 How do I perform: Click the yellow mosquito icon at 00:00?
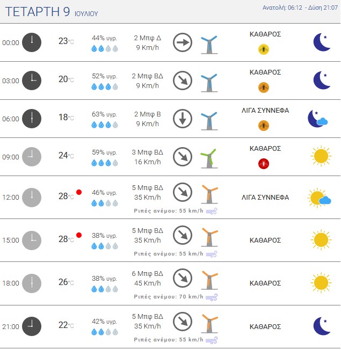pos(264,49)
